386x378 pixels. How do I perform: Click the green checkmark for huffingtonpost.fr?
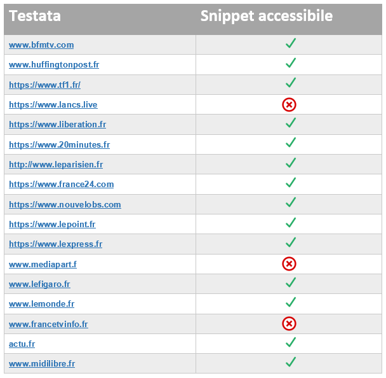(291, 63)
